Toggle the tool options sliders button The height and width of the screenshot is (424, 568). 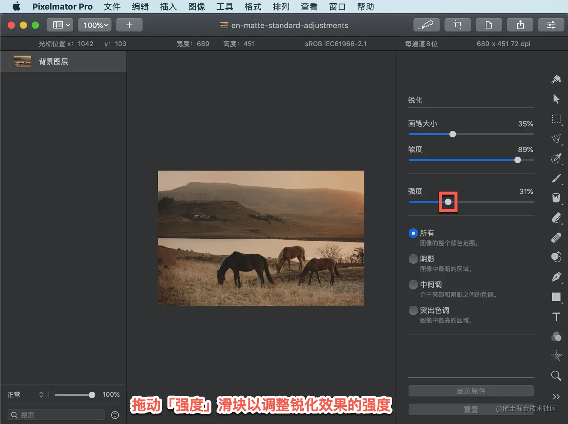point(551,25)
